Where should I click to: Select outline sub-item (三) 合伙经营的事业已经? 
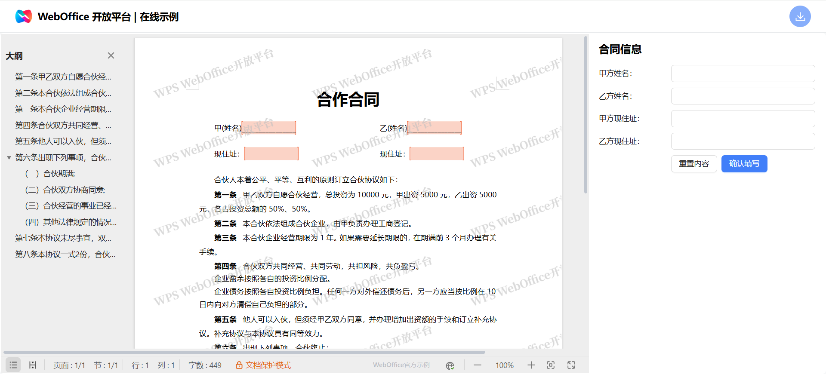tap(71, 206)
